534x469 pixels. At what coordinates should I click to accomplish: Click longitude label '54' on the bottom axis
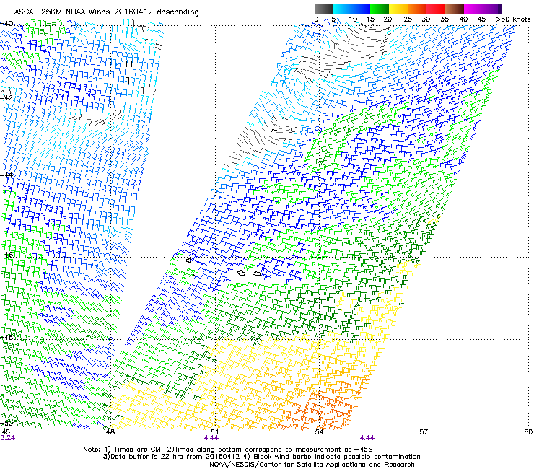(x=319, y=432)
